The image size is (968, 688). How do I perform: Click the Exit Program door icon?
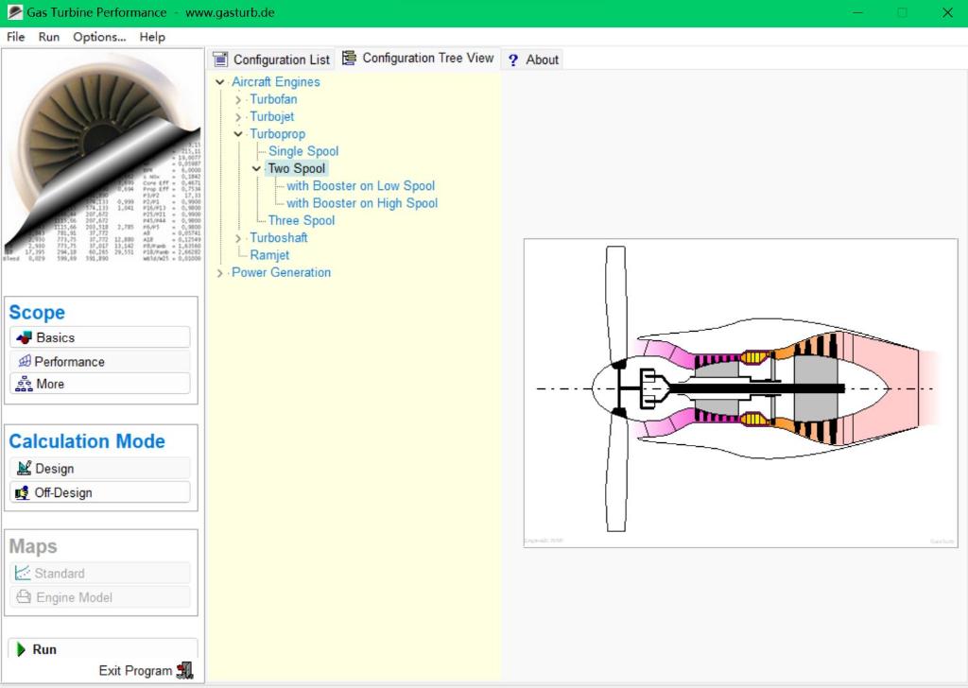(x=184, y=669)
